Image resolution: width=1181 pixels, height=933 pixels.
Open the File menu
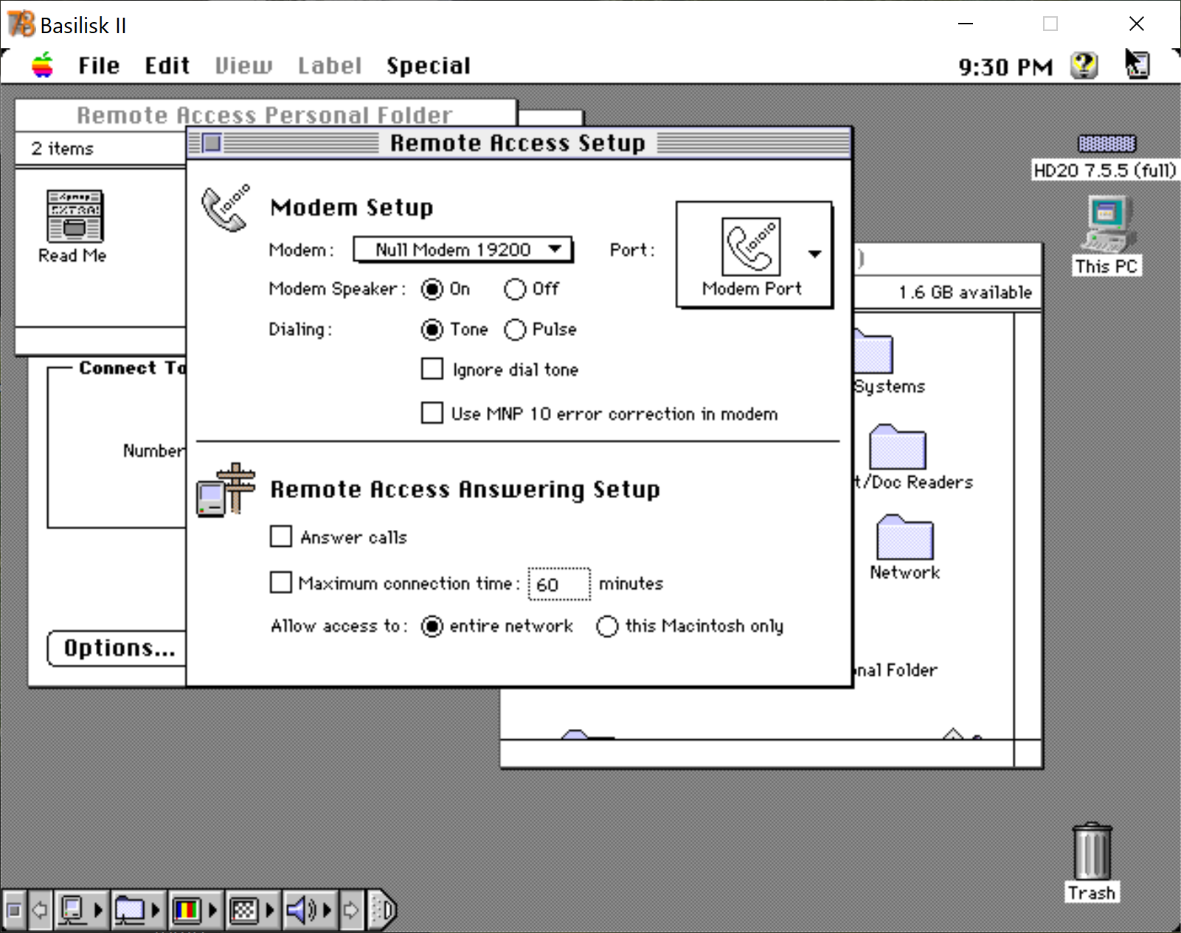(x=99, y=66)
